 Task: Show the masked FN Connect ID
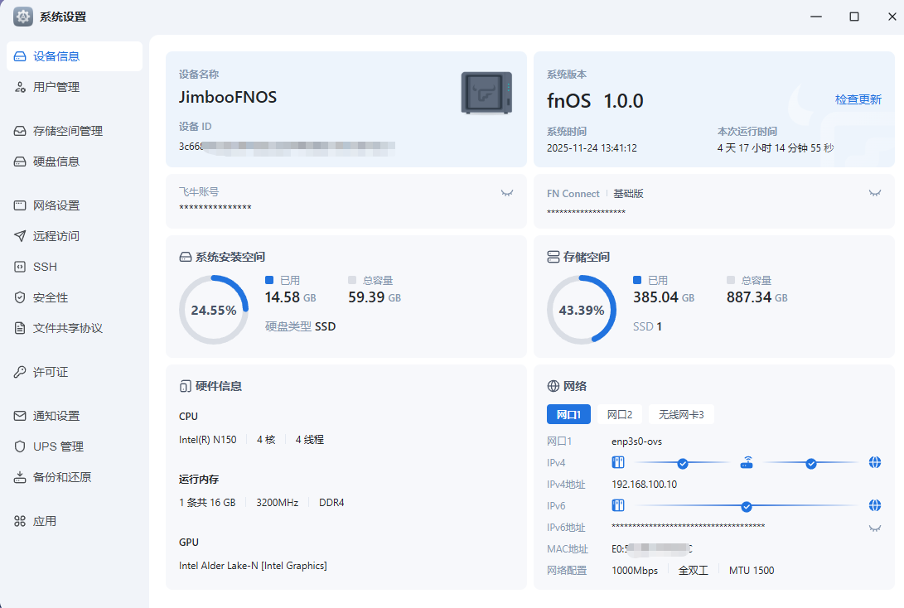pyautogui.click(x=874, y=192)
